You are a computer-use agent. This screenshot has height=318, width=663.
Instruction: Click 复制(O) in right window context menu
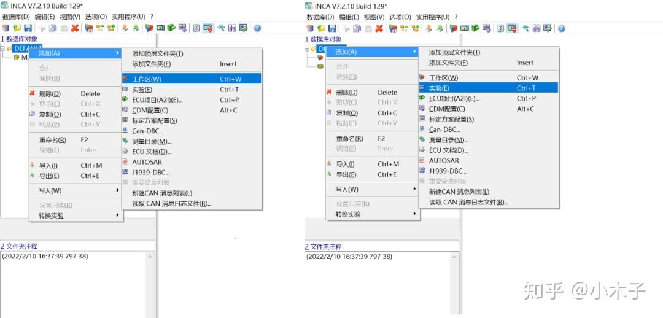(373, 113)
